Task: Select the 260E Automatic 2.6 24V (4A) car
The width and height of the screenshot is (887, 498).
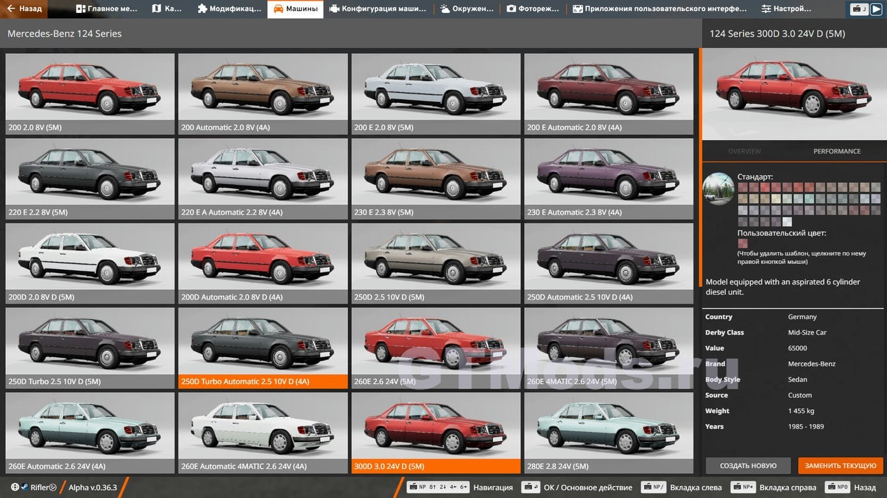Action: tap(90, 433)
